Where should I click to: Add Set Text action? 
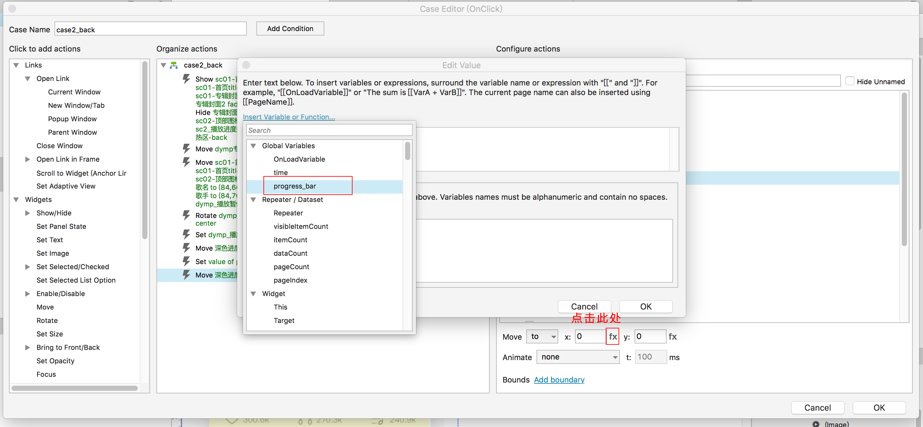coord(49,240)
